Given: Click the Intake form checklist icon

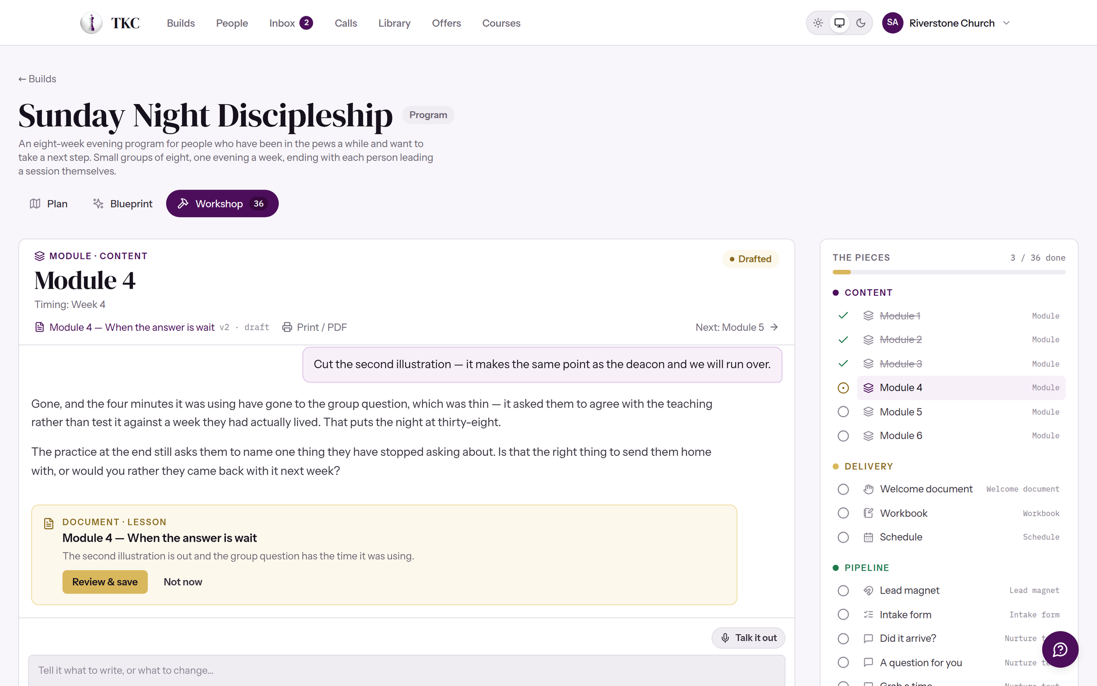Looking at the screenshot, I should tap(868, 615).
